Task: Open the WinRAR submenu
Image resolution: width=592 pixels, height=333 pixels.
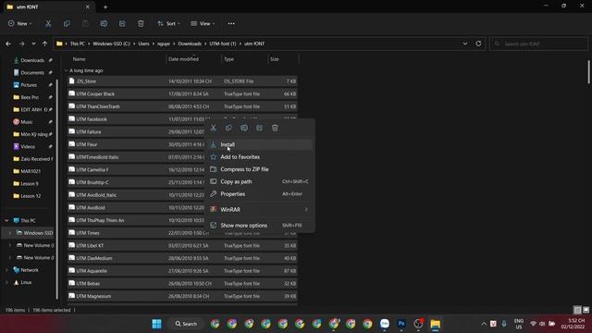Action: [260, 210]
